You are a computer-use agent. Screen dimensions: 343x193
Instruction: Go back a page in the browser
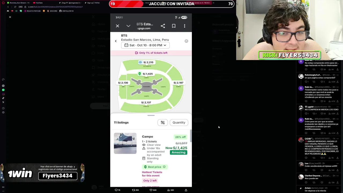[x=8, y=7]
